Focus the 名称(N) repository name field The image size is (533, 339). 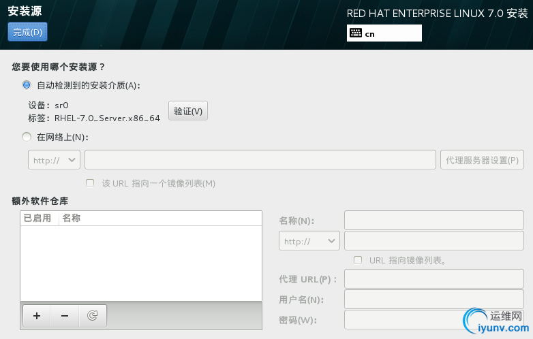coord(434,221)
